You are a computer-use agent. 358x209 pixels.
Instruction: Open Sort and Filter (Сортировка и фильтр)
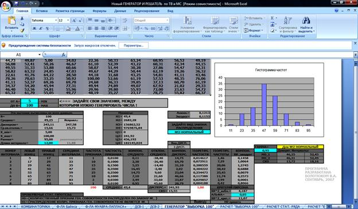[287, 25]
